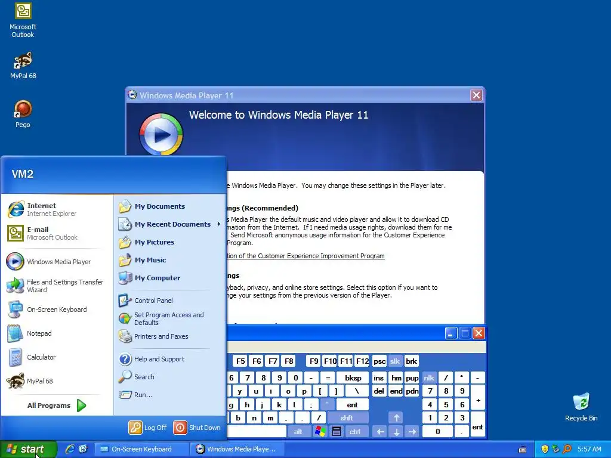Image resolution: width=611 pixels, height=458 pixels.
Task: Toggle nlk num lock key
Action: 429,377
